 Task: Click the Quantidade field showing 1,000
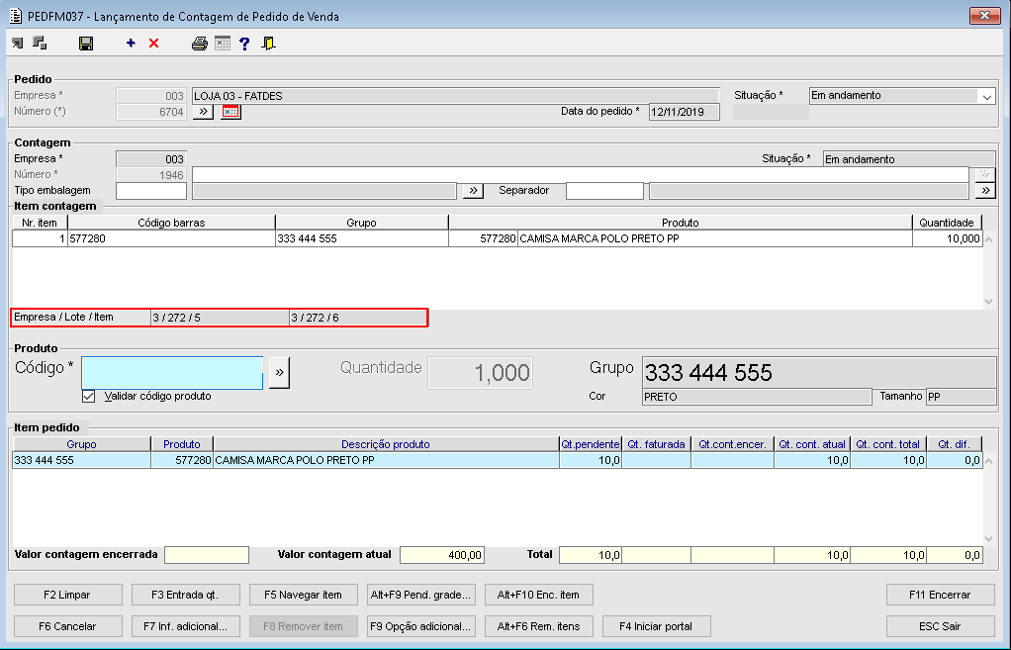coord(481,373)
